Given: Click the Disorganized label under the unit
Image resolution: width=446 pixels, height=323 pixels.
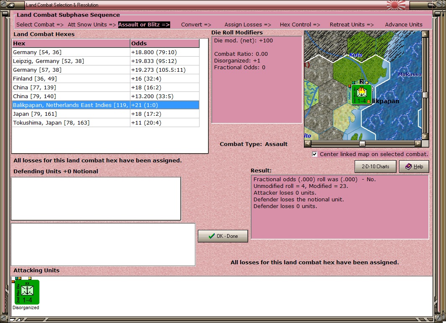Looking at the screenshot, I should tap(26, 307).
